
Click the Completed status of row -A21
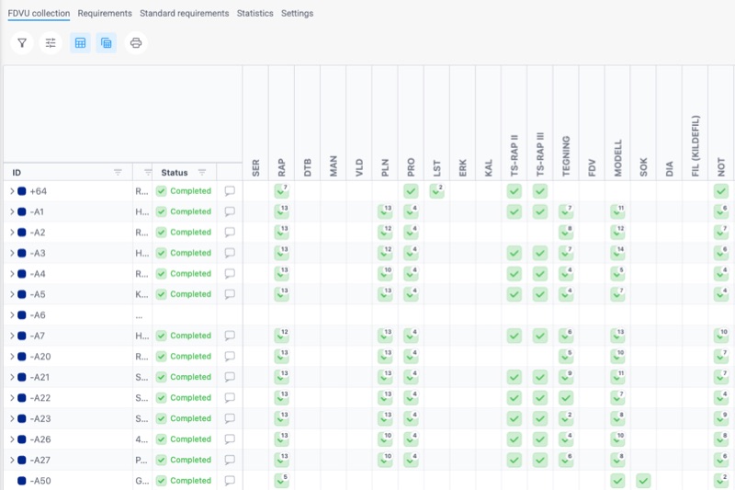[184, 377]
